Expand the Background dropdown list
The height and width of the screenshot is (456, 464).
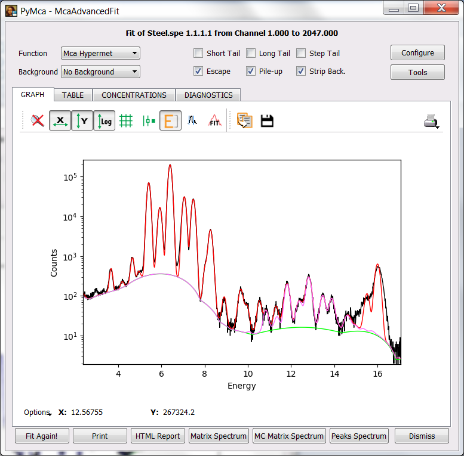(x=100, y=72)
